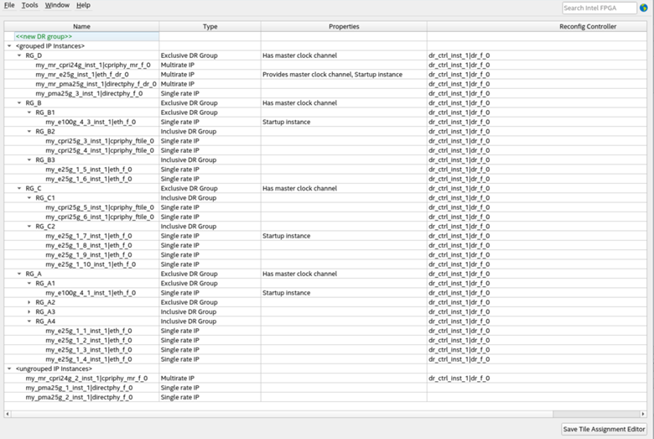Image resolution: width=654 pixels, height=439 pixels.
Task: Expand the RG_A3 subgroup
Action: (29, 312)
